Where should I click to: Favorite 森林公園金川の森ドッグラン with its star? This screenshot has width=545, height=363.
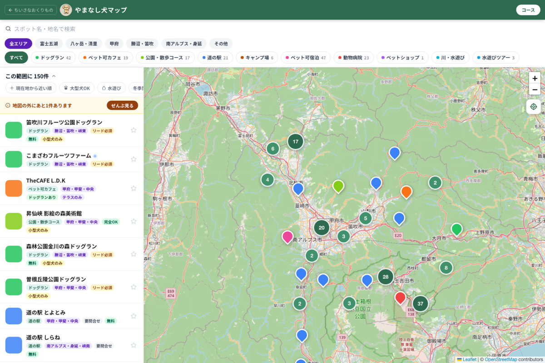[x=134, y=254]
